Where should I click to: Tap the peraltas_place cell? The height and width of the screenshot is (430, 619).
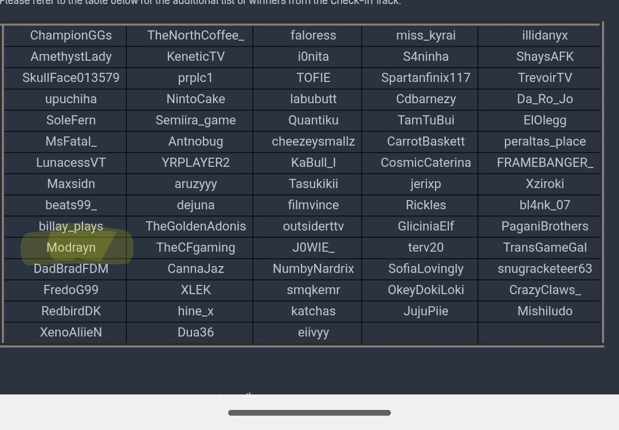tap(544, 142)
